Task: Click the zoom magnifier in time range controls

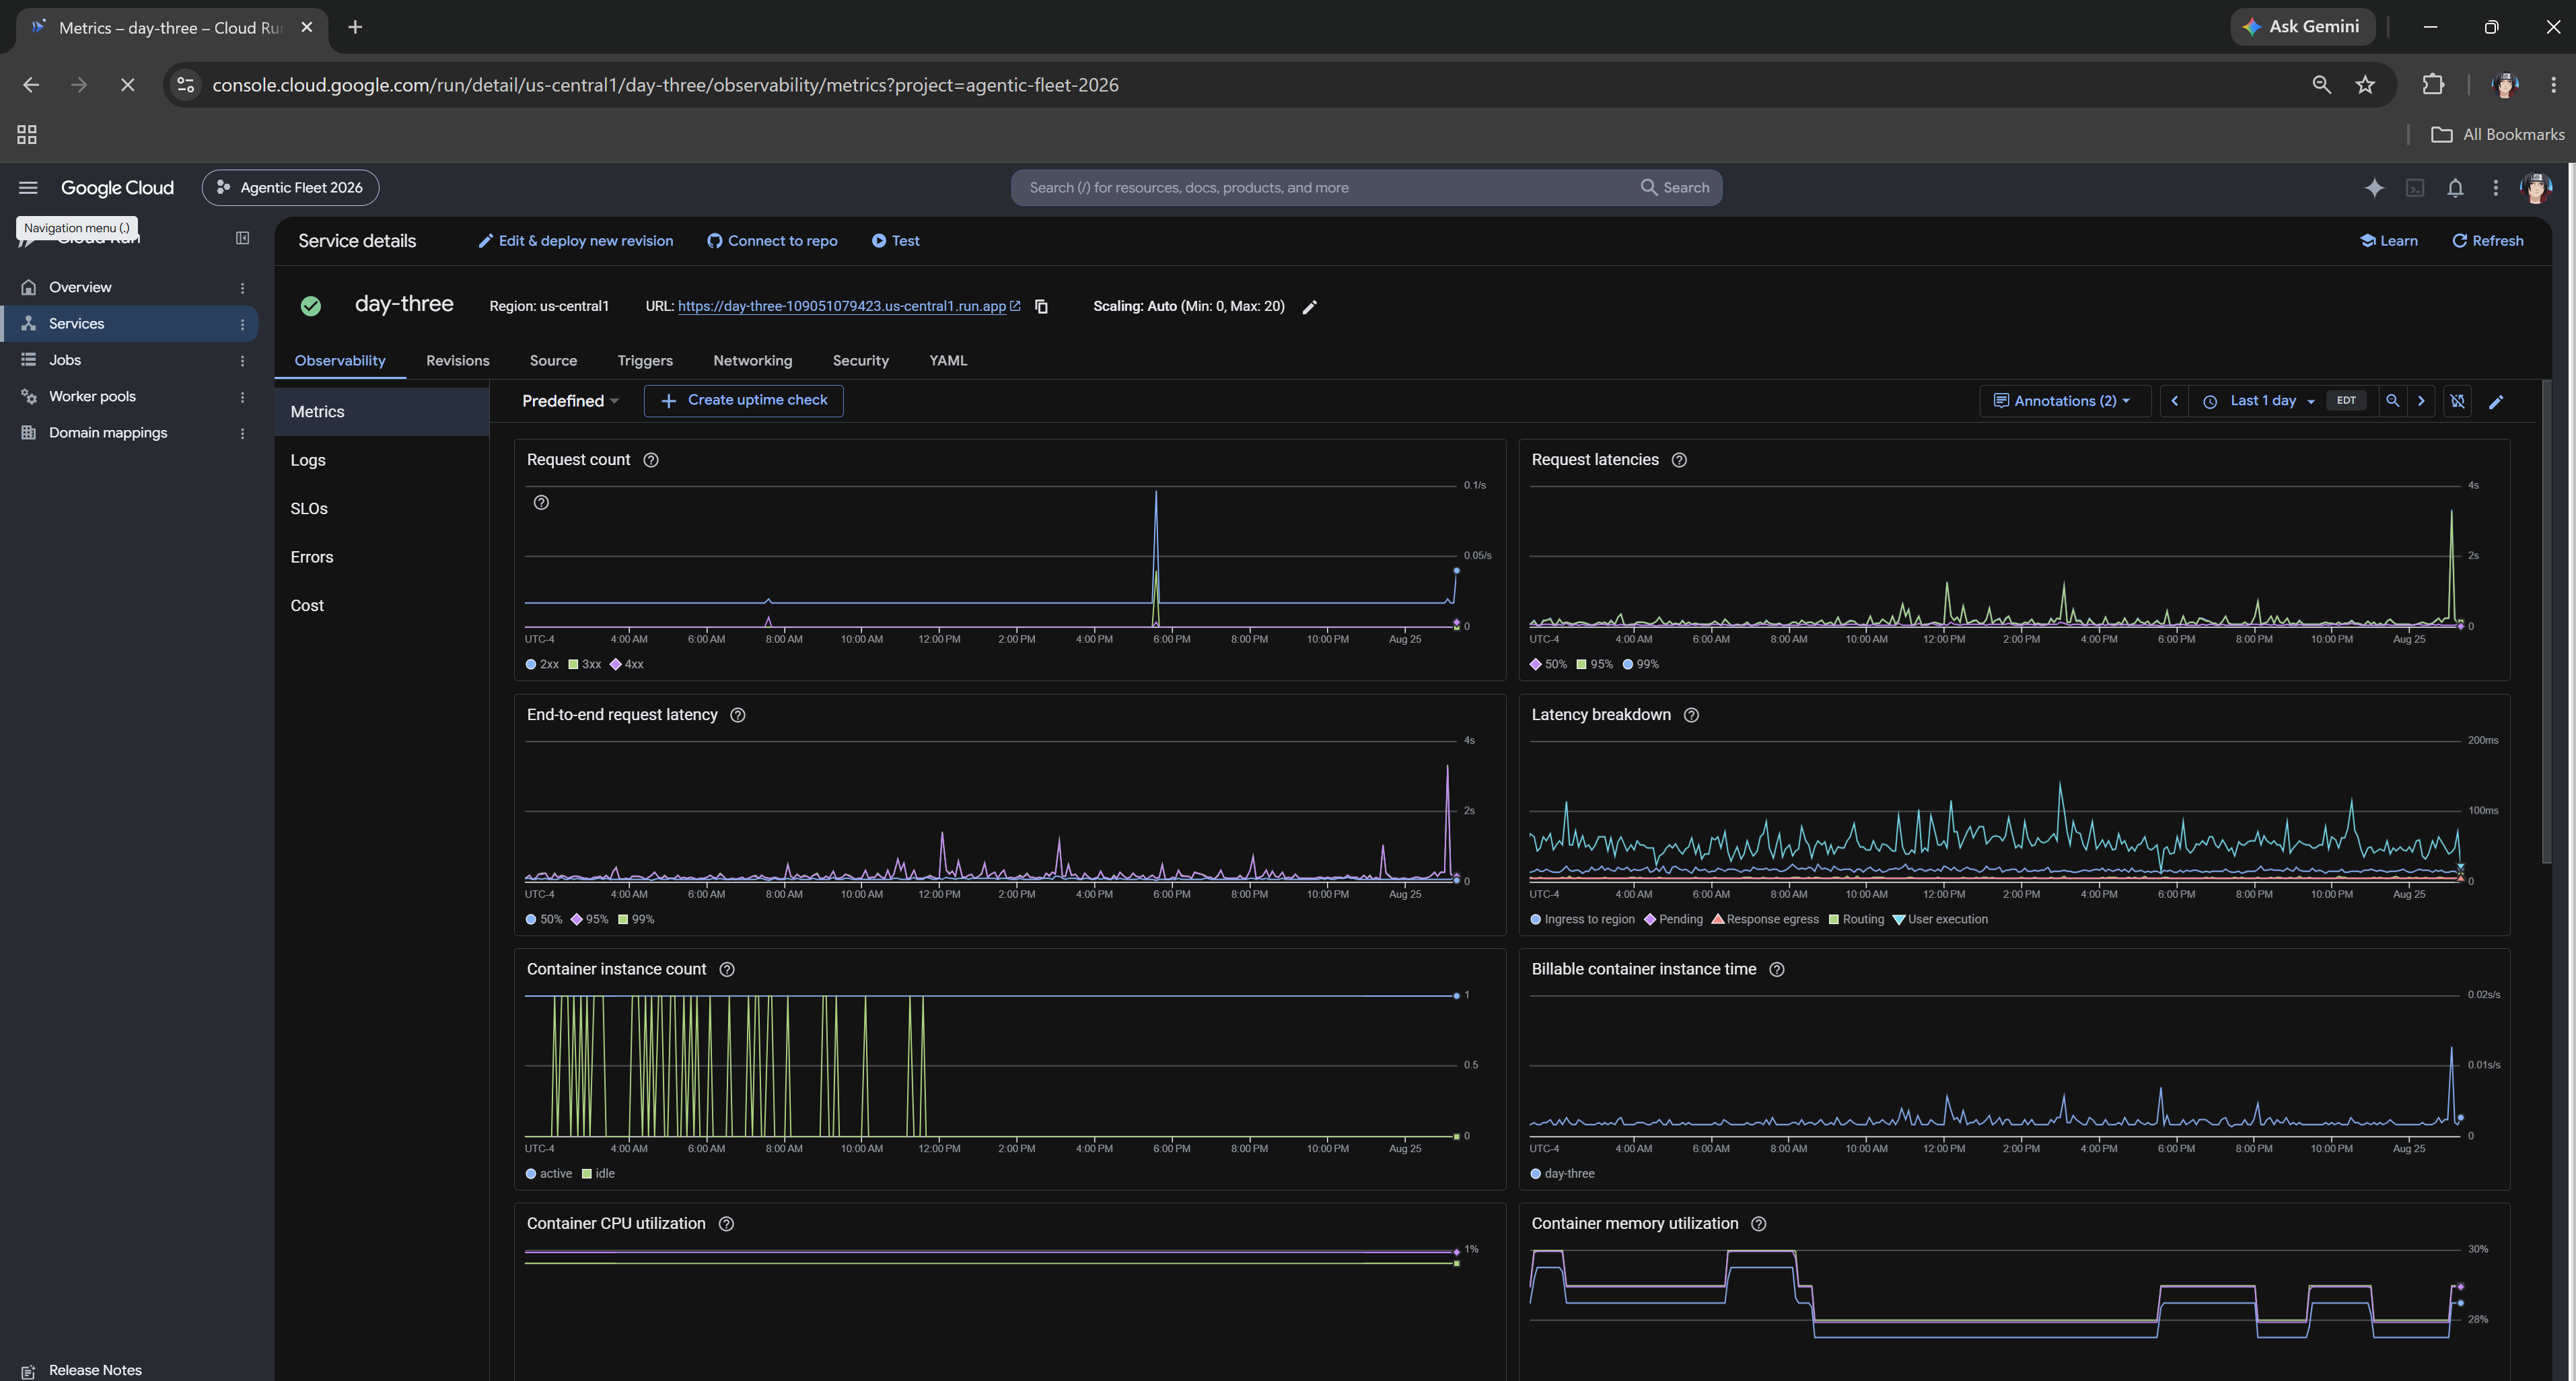Action: (x=2392, y=401)
